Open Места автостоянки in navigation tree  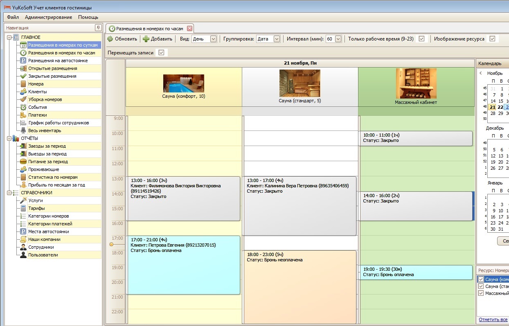coord(48,232)
